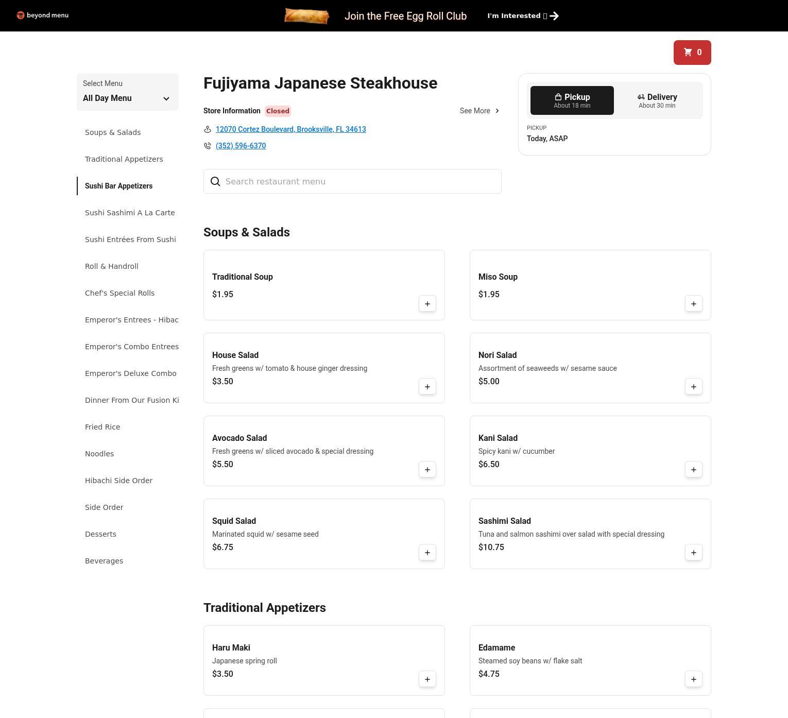Click the map pin address icon

[x=208, y=129]
